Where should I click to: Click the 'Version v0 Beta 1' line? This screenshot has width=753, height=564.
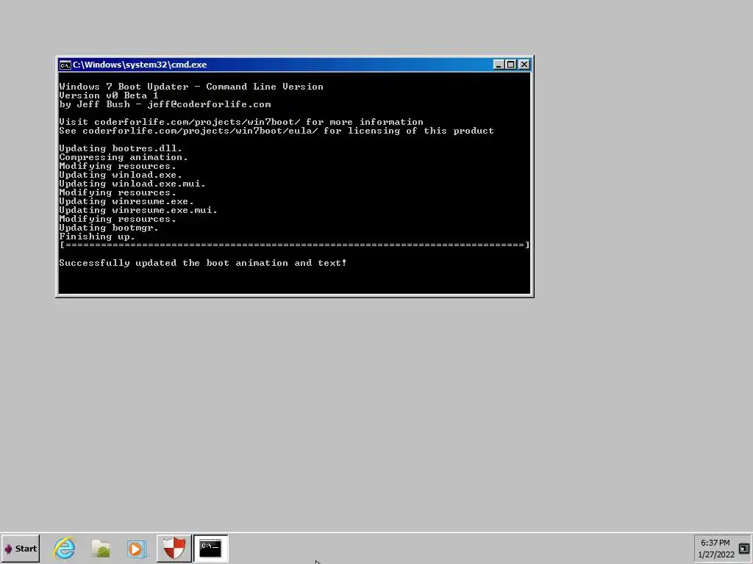[x=109, y=95]
